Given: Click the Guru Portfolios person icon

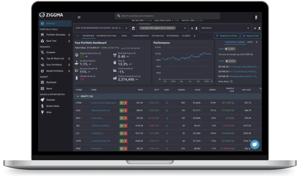Looking at the screenshot, I should click(42, 65).
